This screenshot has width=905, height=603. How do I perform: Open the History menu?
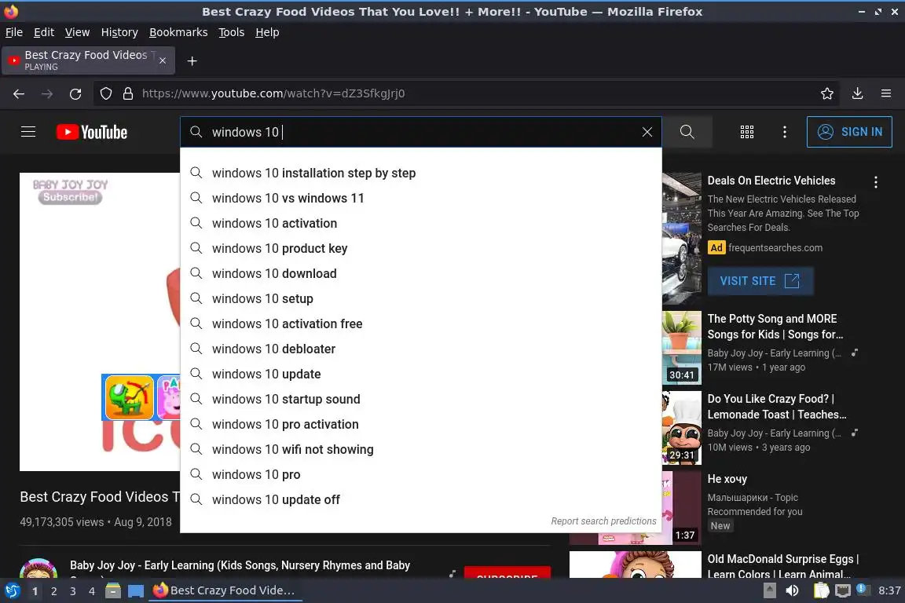point(119,32)
